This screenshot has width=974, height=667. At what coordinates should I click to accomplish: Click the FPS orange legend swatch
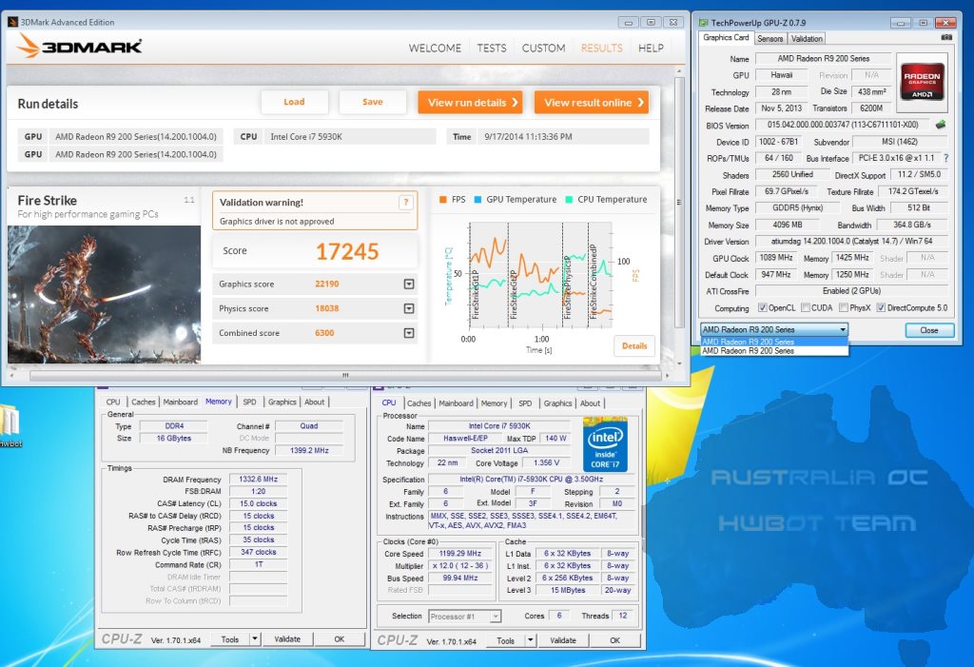pyautogui.click(x=443, y=200)
